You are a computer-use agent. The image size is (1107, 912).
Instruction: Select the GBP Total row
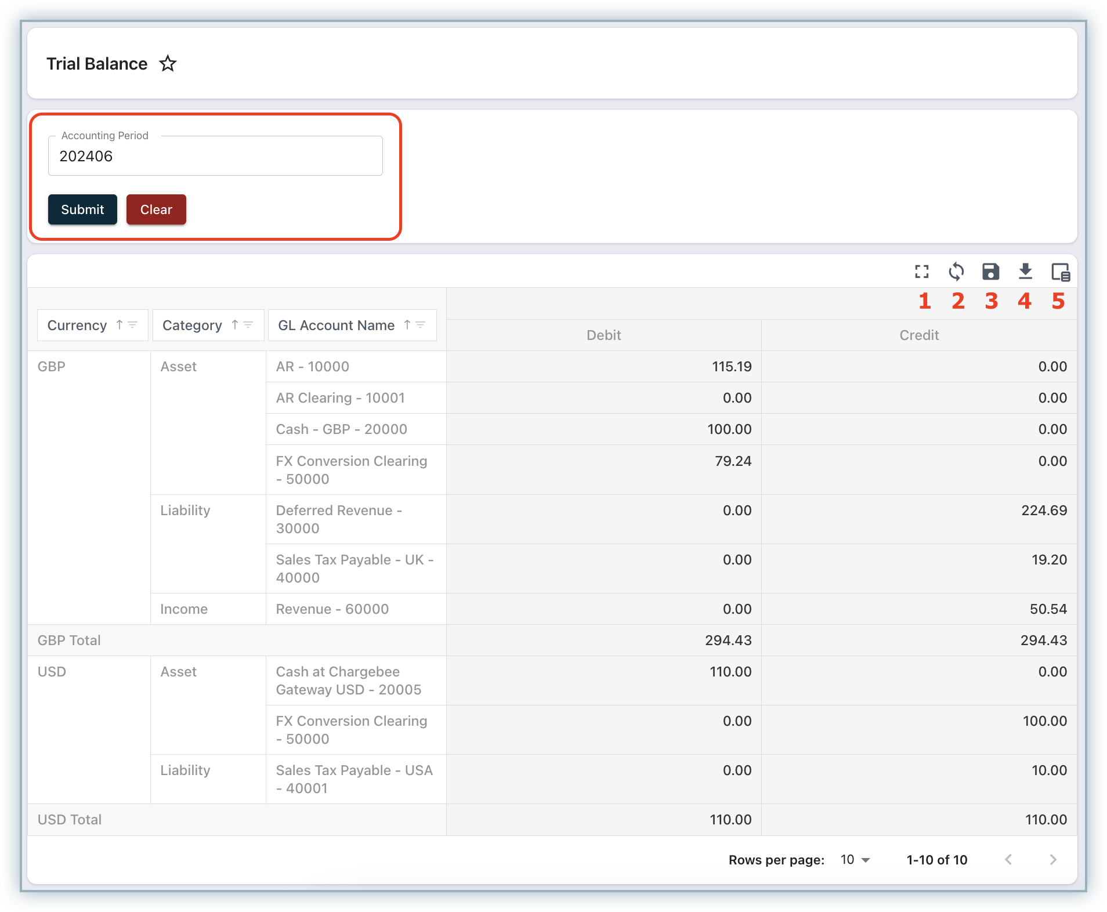(69, 640)
